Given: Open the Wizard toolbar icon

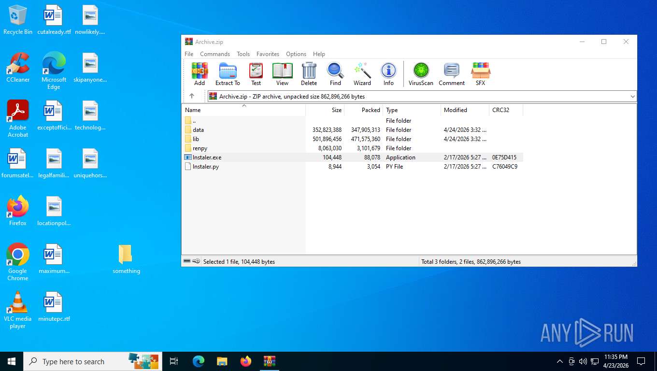Looking at the screenshot, I should click(x=362, y=74).
